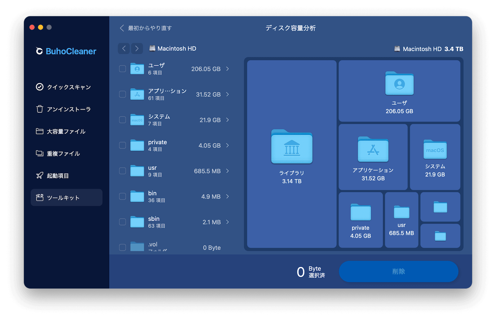Select the private folder checkbox
This screenshot has height=320, width=496.
(x=122, y=145)
